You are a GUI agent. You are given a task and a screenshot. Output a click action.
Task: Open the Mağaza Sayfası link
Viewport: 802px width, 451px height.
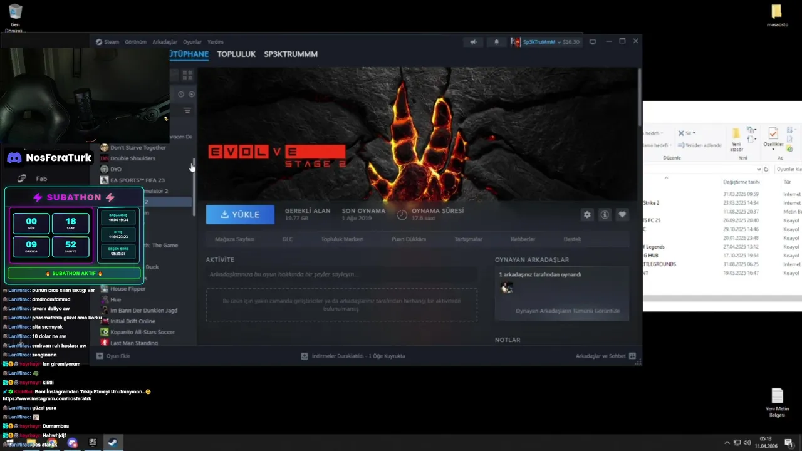(x=234, y=239)
